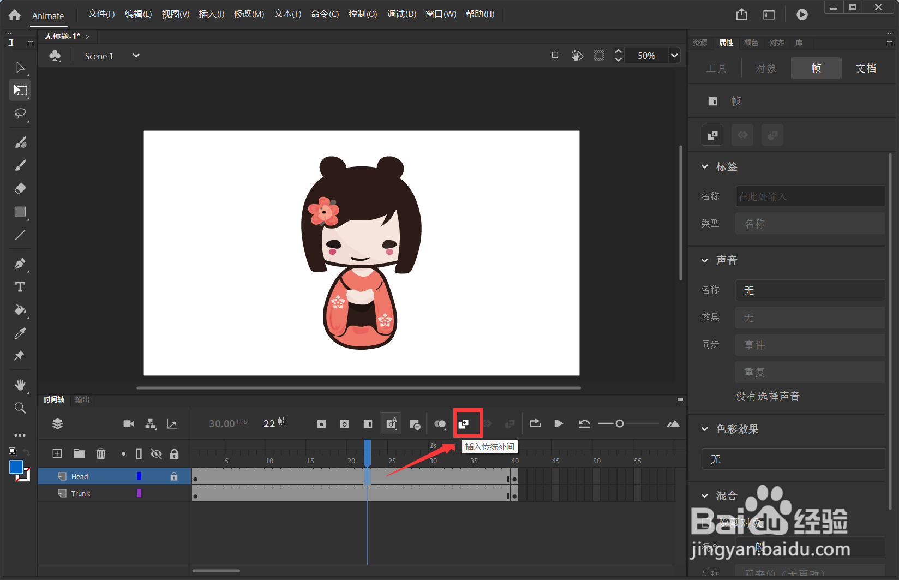Select the Pen tool

20,264
